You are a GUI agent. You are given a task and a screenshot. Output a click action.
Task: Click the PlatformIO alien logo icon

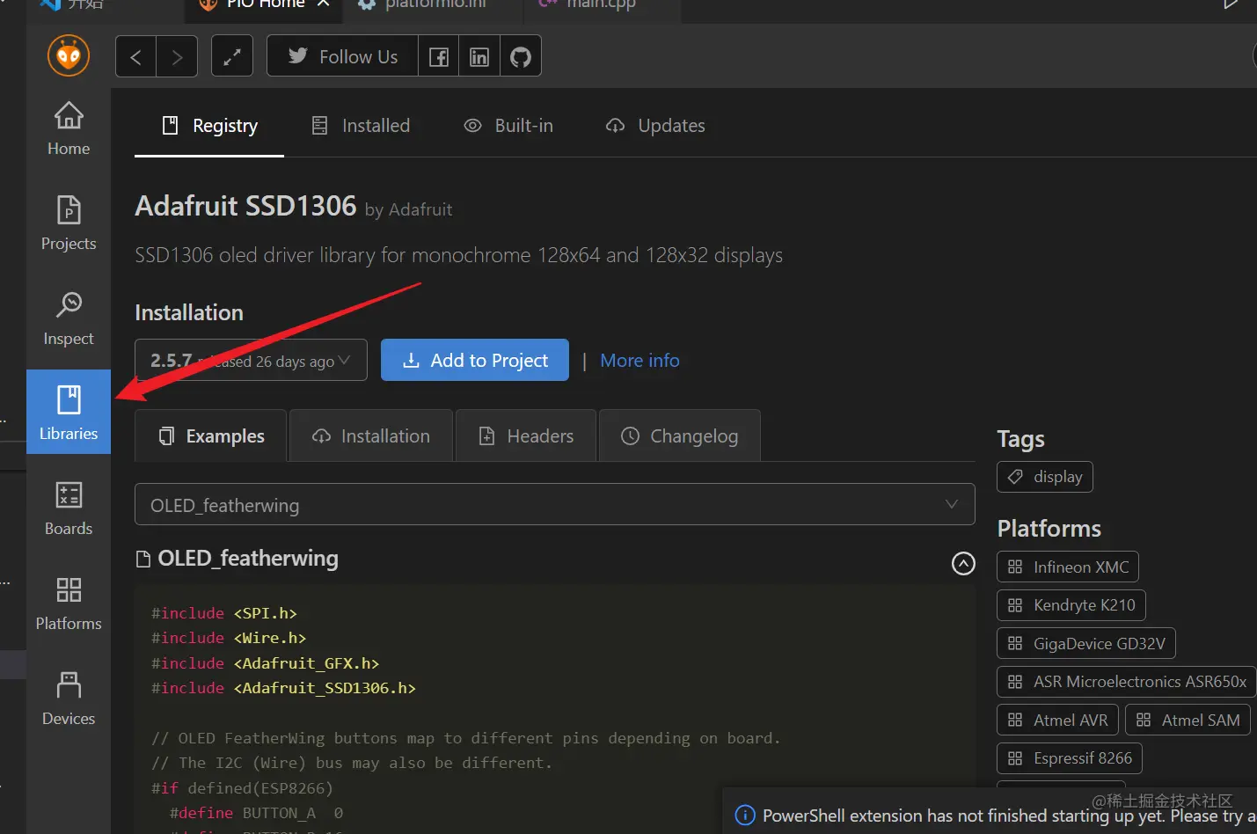[x=69, y=56]
